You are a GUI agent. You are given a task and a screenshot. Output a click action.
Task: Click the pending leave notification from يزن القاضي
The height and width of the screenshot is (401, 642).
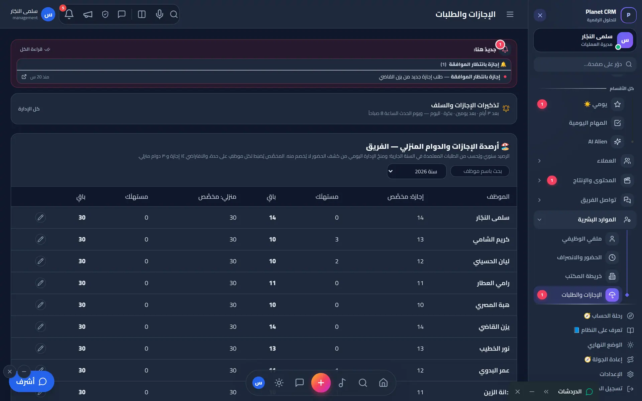click(264, 77)
